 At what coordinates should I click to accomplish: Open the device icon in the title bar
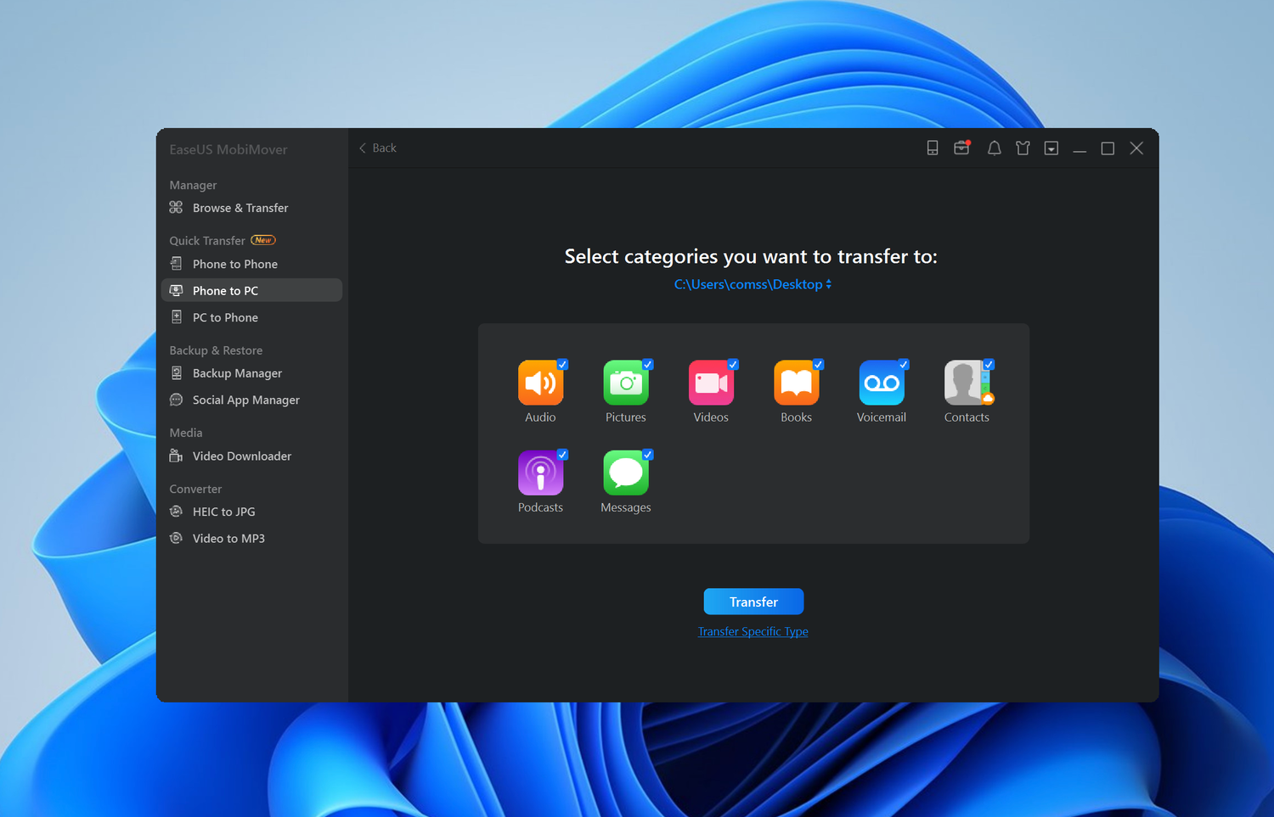(x=933, y=148)
